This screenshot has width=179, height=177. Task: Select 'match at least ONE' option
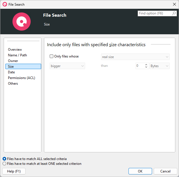(x=4, y=164)
